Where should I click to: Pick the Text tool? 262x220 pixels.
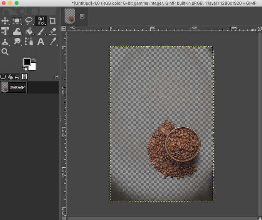40,41
